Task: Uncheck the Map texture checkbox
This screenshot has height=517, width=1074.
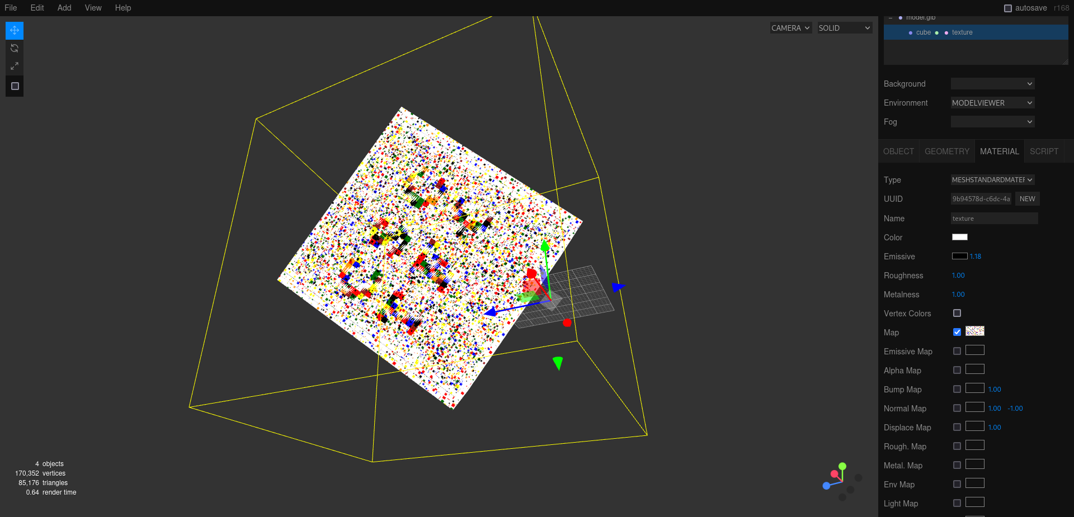Action: pyautogui.click(x=957, y=332)
